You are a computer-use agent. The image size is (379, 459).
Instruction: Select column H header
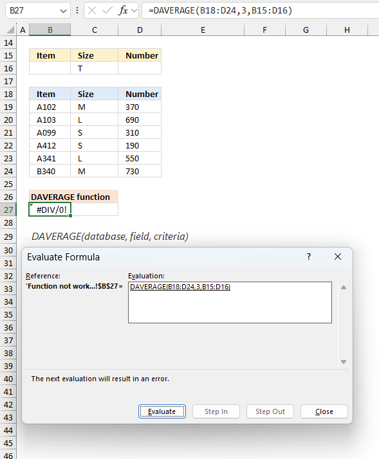tap(347, 30)
